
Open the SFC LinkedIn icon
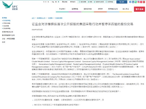pyautogui.click(x=133, y=2)
